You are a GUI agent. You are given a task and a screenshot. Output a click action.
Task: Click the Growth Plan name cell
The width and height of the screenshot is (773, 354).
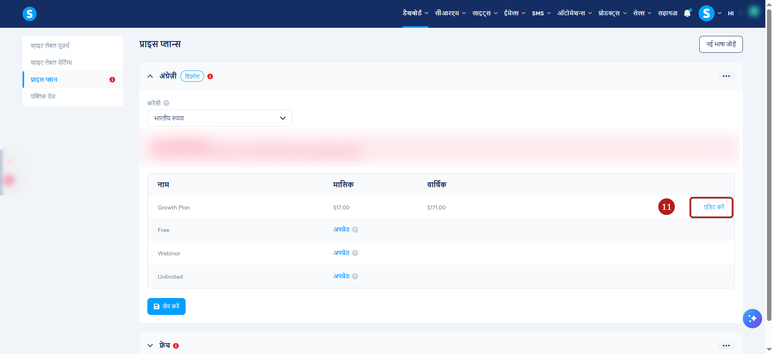pyautogui.click(x=174, y=207)
